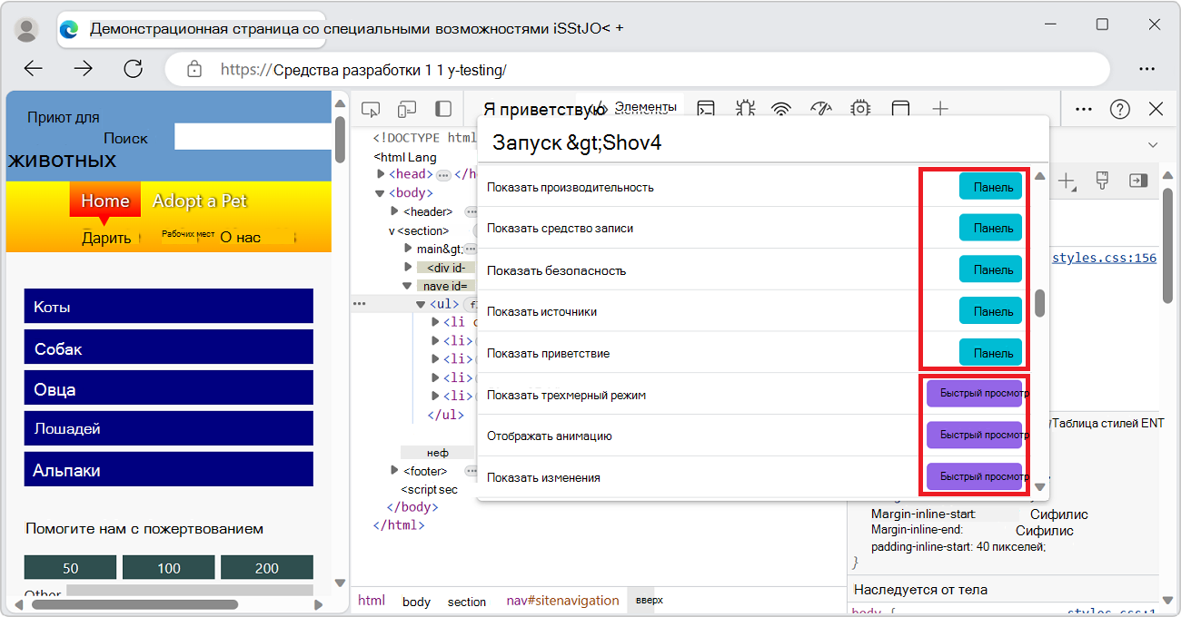Select nav#sitenavigation breadcrumb
The width and height of the screenshot is (1181, 617).
[x=562, y=601]
